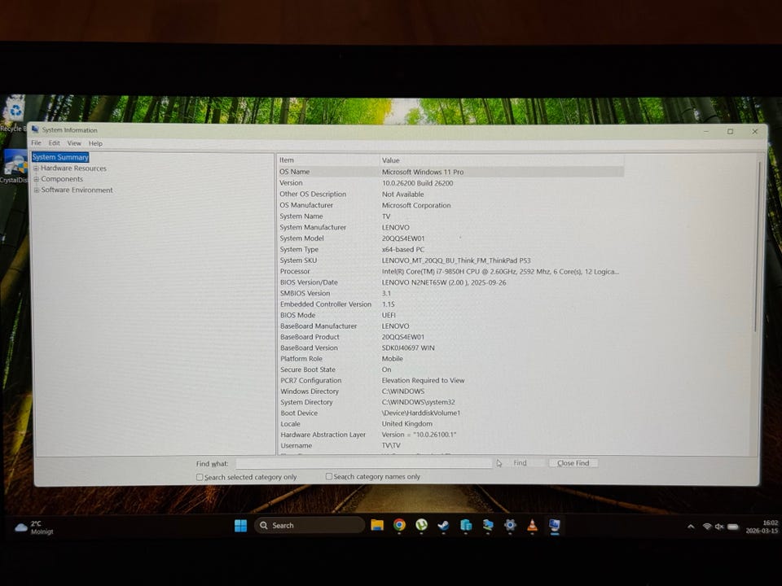
Task: Select the PCR7 Configuration row
Action: click(x=450, y=380)
